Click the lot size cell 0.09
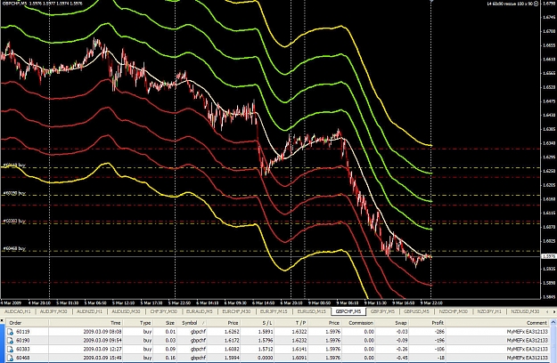This screenshot has width=557, height=363. pyautogui.click(x=170, y=349)
